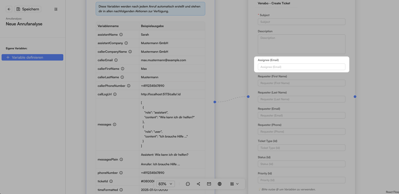Screen dimensions: 399x194
Task: Click the back arrow button
Action: pyautogui.click(x=9, y=9)
